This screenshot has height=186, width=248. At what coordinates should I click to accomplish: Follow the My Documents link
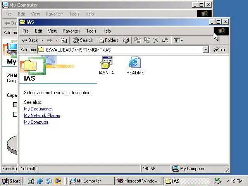tap(38, 109)
